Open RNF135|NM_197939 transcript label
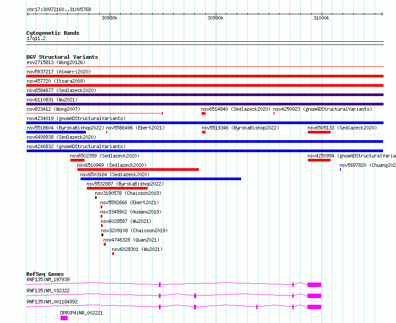396x323 pixels. coord(48,279)
